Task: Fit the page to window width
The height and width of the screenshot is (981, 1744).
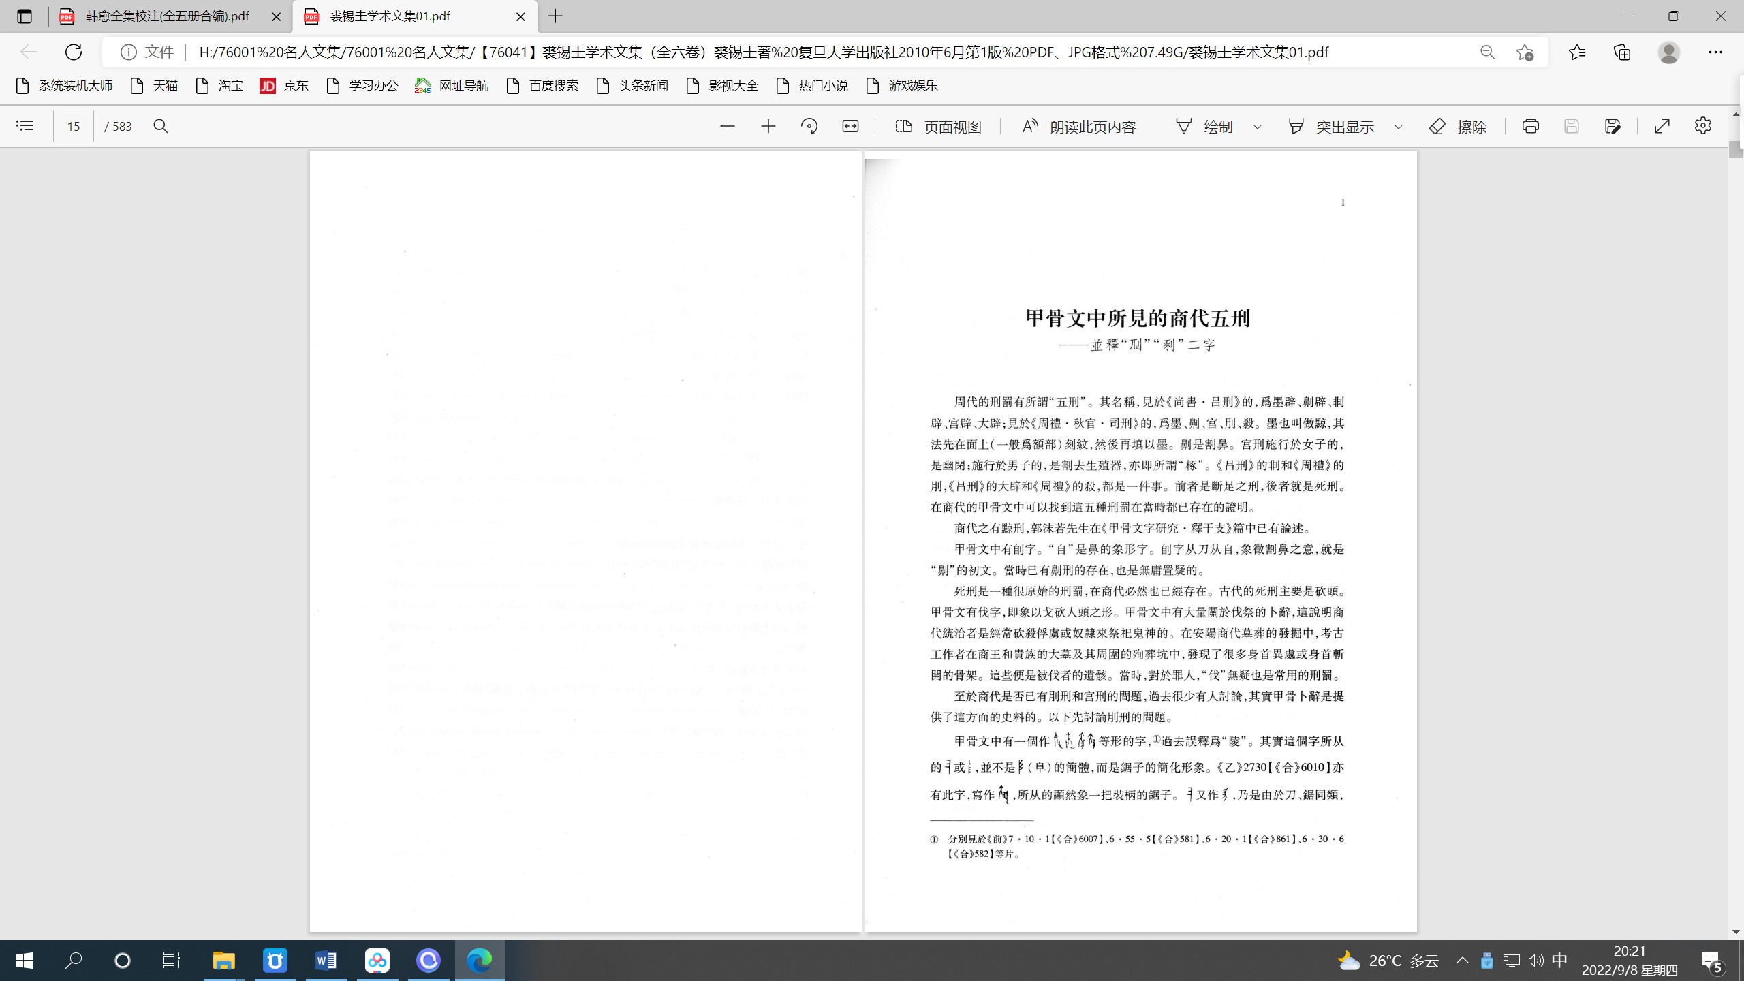Action: (x=850, y=126)
